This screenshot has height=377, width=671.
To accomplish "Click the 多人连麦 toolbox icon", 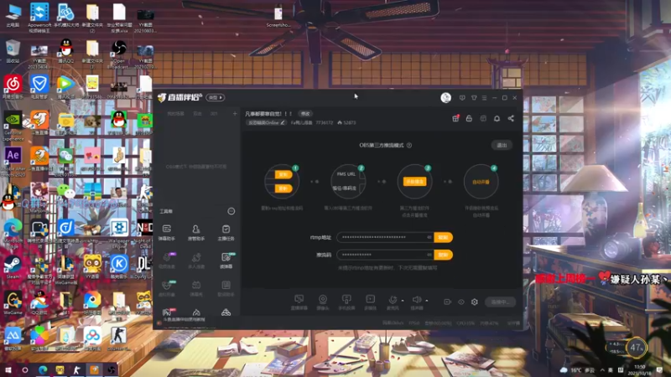I will (196, 261).
